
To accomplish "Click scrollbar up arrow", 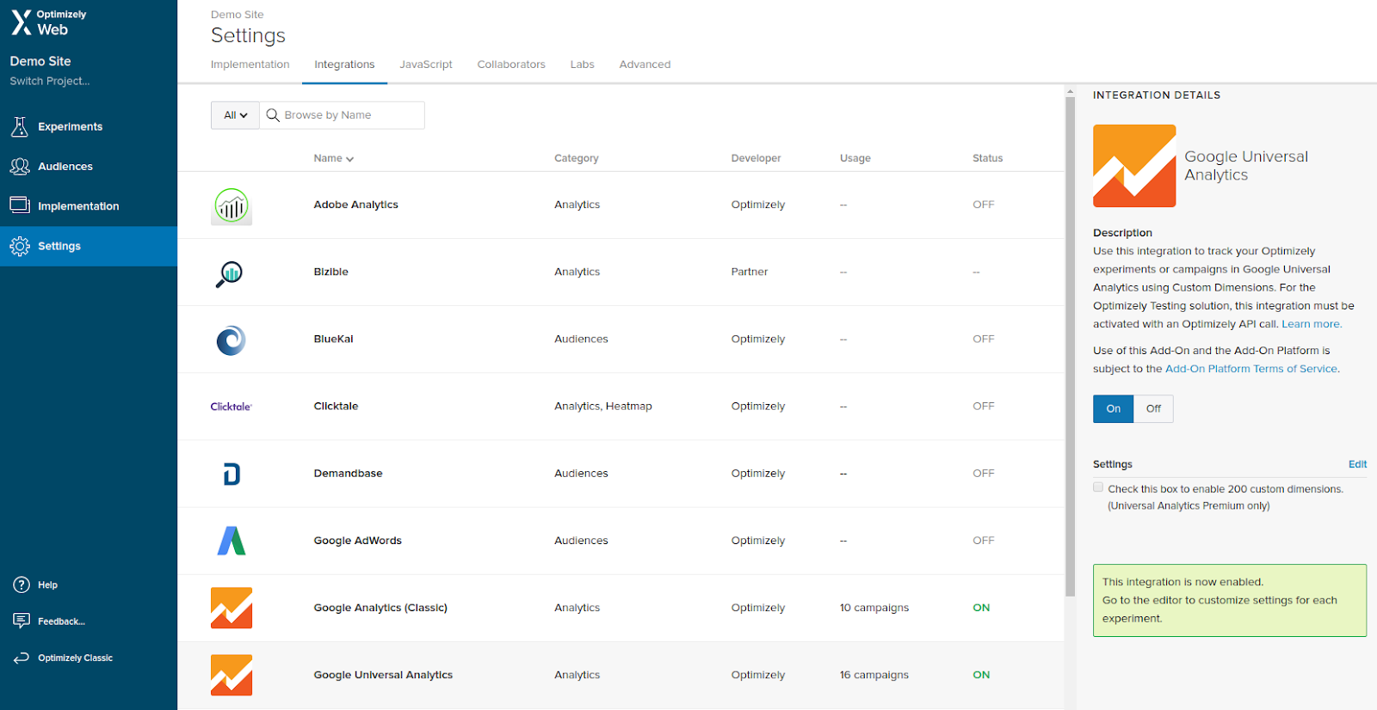I will [x=1070, y=91].
